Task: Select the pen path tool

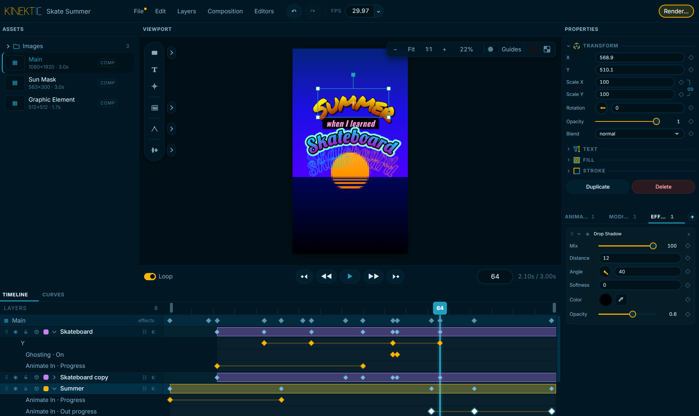Action: [x=155, y=129]
